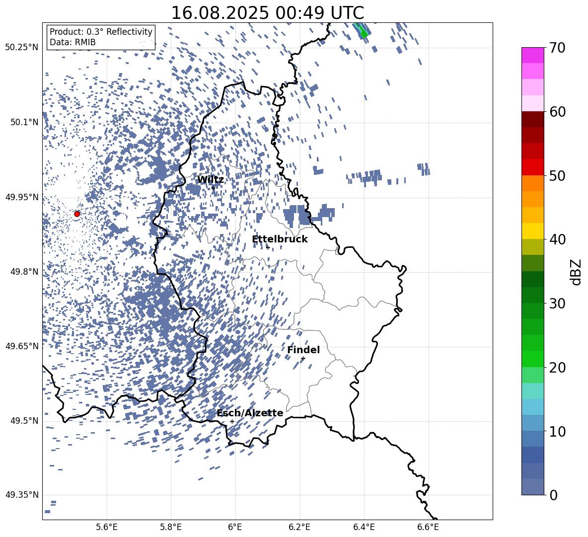Click the 6.2°E longitude label
This screenshot has height=537, width=588.
point(299,527)
